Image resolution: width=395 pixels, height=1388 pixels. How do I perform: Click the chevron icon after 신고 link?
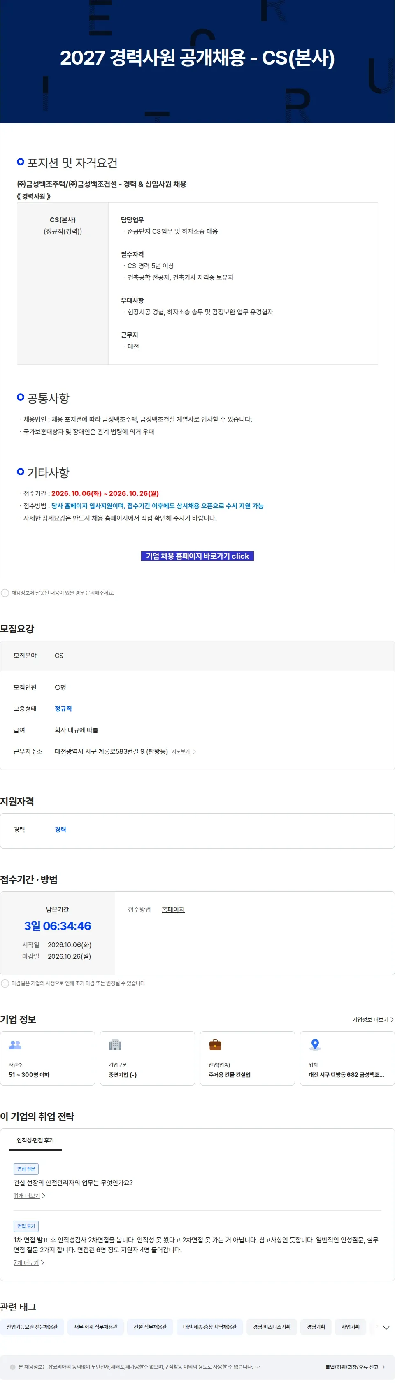383,1367
